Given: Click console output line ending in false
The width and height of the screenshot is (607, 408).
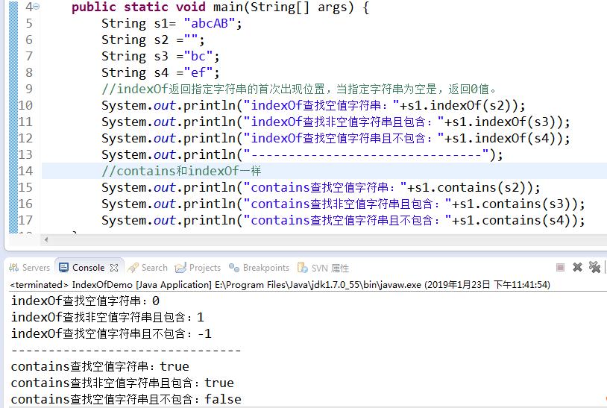Looking at the screenshot, I should tap(126, 399).
